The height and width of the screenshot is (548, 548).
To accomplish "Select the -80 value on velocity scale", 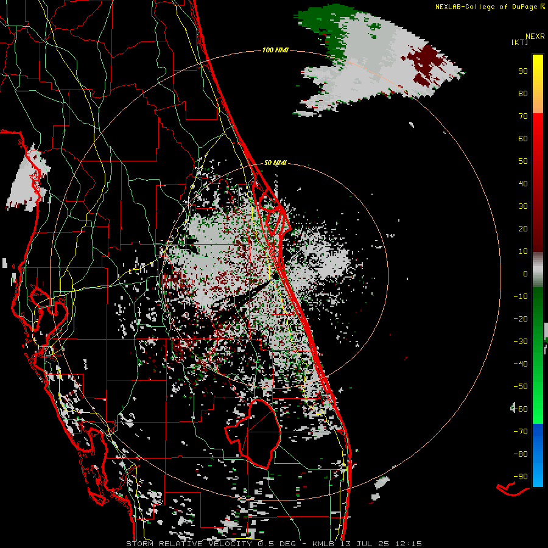I will [x=521, y=454].
